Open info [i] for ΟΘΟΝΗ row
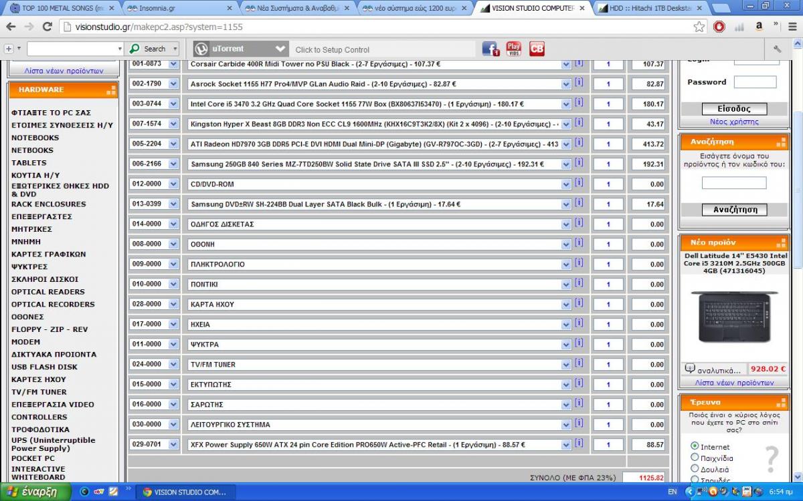The image size is (803, 501). [x=579, y=243]
